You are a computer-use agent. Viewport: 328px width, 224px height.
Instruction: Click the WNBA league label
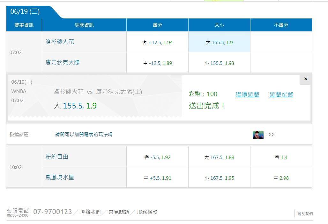tap(19, 91)
